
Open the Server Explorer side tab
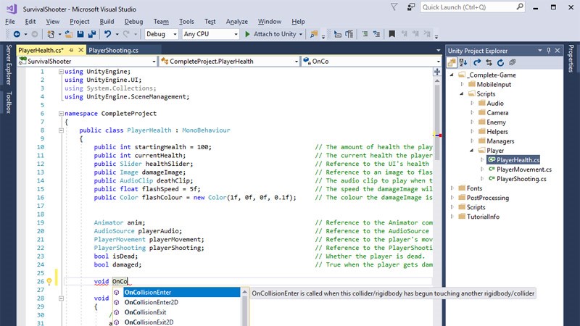pos(9,64)
